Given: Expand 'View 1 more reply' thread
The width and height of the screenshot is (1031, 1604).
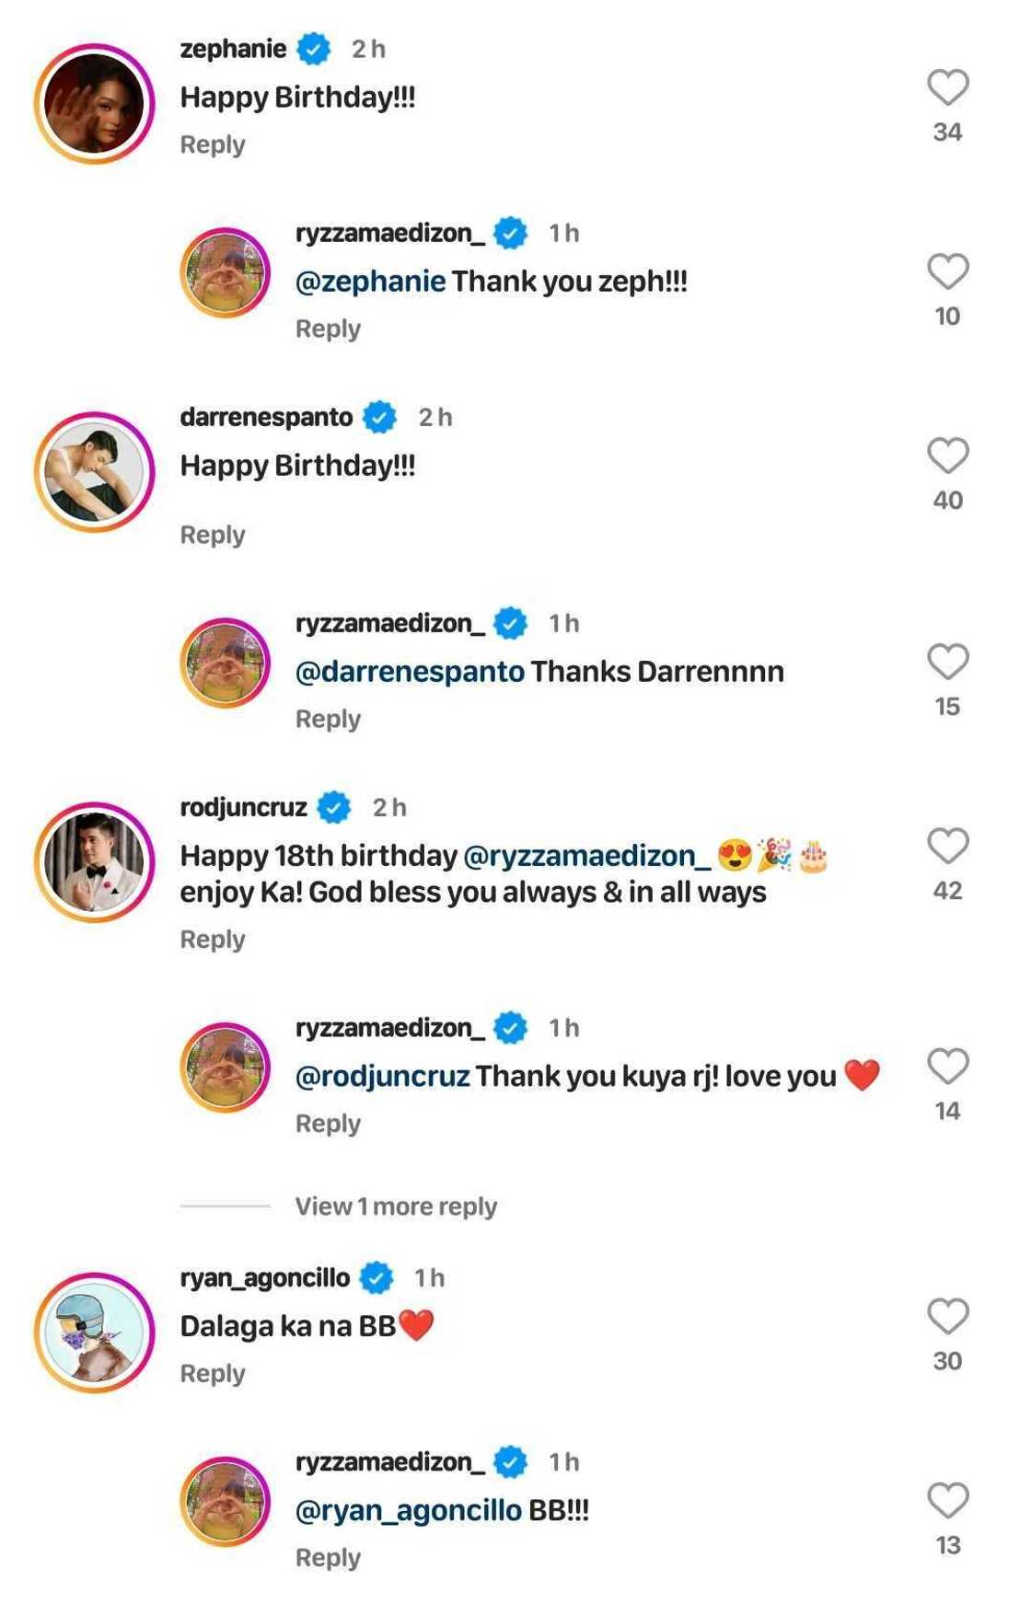Looking at the screenshot, I should click(396, 1206).
